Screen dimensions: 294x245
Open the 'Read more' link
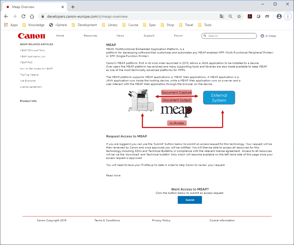(113, 175)
